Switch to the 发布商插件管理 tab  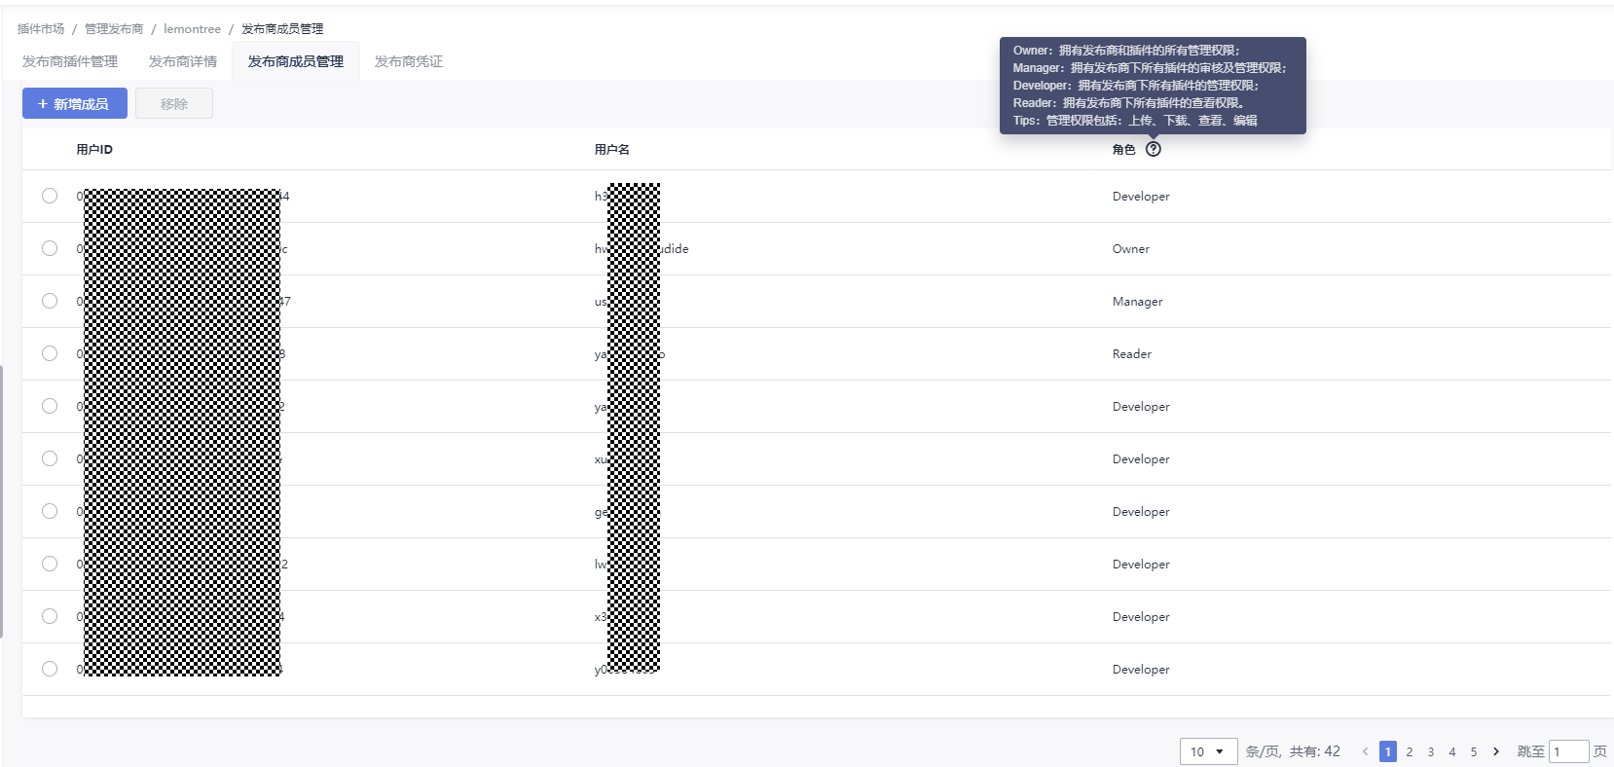click(x=70, y=61)
